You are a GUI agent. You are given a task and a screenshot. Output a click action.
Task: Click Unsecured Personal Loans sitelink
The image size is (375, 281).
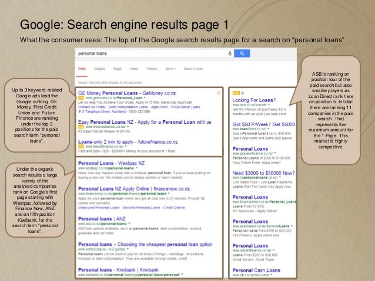(x=99, y=208)
